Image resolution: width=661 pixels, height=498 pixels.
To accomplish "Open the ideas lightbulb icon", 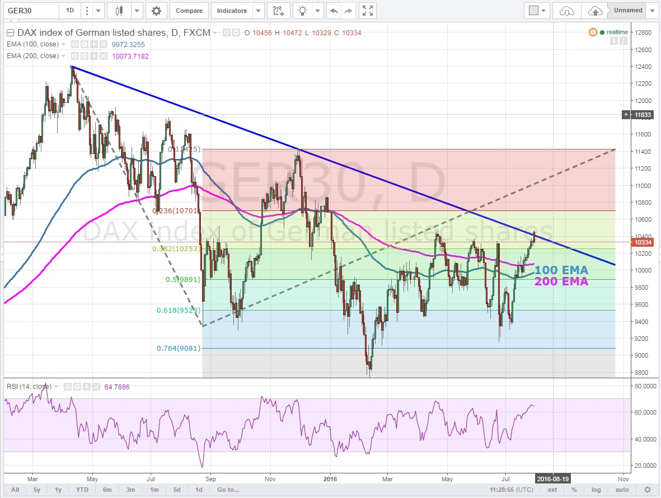I will tap(303, 11).
